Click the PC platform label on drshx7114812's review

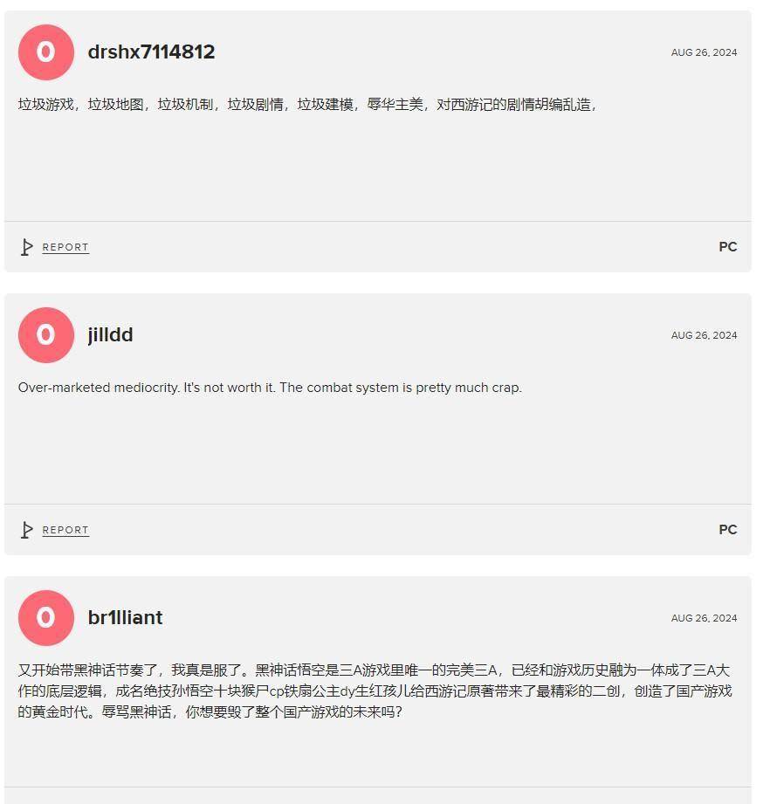point(727,247)
